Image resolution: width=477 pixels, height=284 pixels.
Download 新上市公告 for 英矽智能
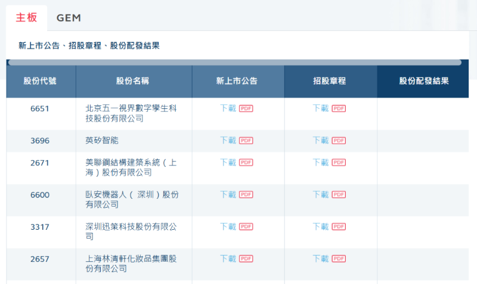click(x=228, y=141)
